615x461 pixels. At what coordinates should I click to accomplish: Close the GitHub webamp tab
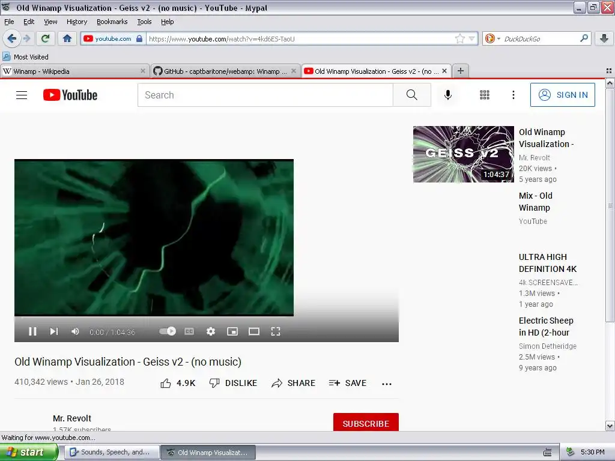(293, 71)
